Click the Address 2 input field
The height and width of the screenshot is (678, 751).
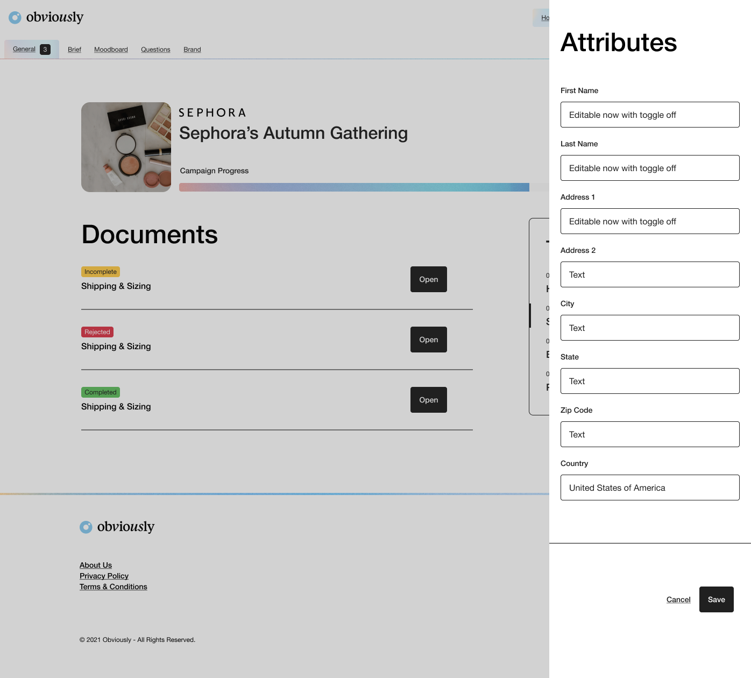[650, 274]
